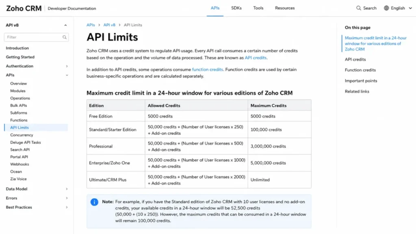Jump to Related links on-page link
This screenshot has width=416, height=234.
[x=357, y=91]
